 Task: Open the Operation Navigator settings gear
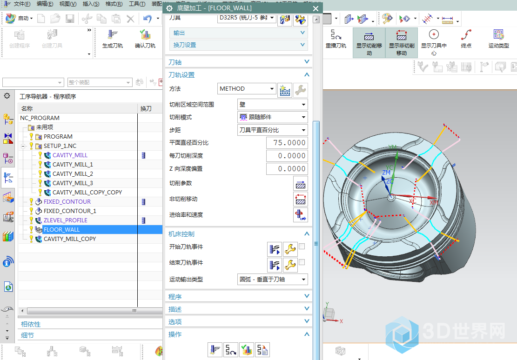(x=7, y=96)
